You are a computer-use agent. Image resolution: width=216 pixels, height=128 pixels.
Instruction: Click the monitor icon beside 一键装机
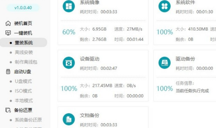pyautogui.click(x=8, y=33)
